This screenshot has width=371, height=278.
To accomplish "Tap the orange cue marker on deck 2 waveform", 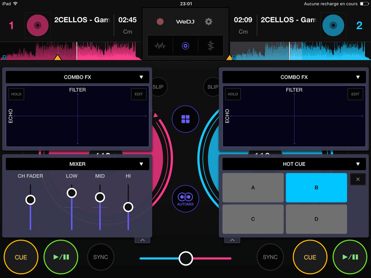I will (229, 57).
